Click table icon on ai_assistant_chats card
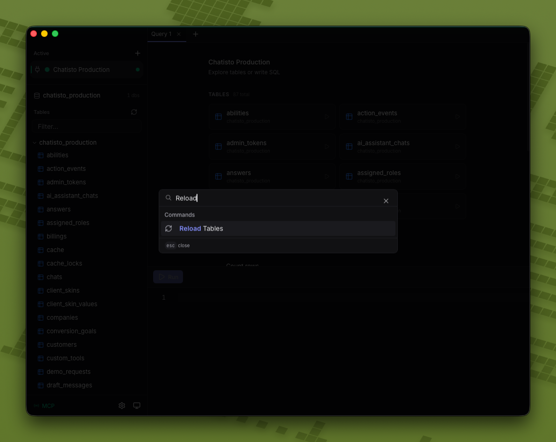556x442 pixels. click(x=349, y=147)
